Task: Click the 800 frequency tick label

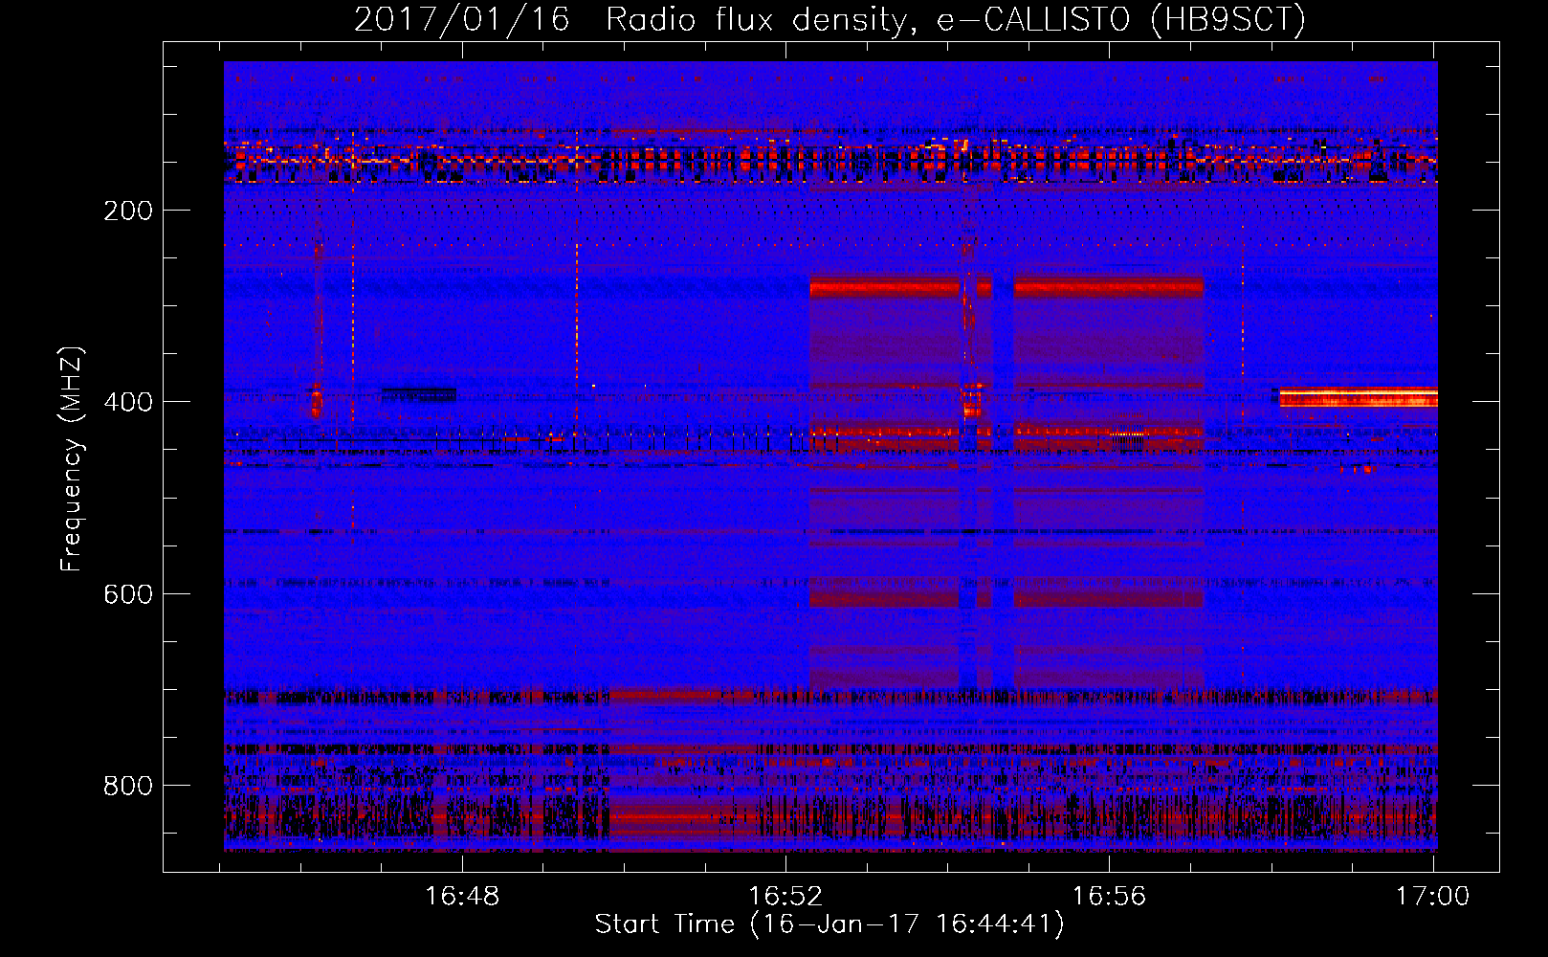Action: pos(128,786)
